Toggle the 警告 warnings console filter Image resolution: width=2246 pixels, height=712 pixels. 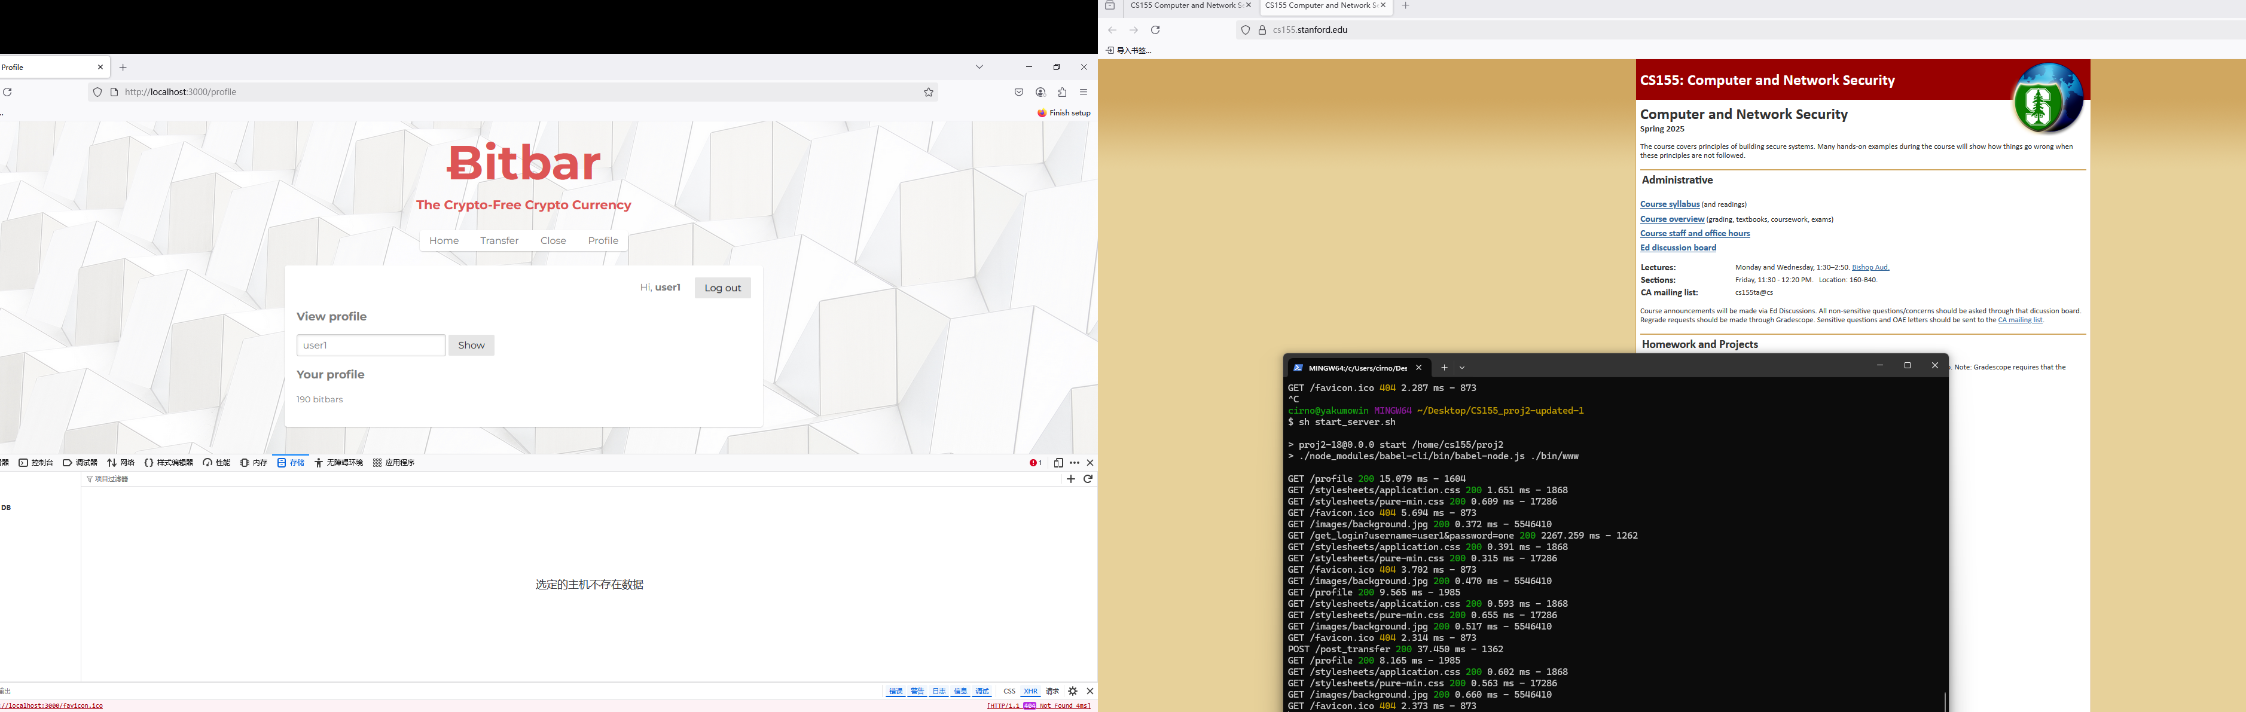tap(917, 691)
